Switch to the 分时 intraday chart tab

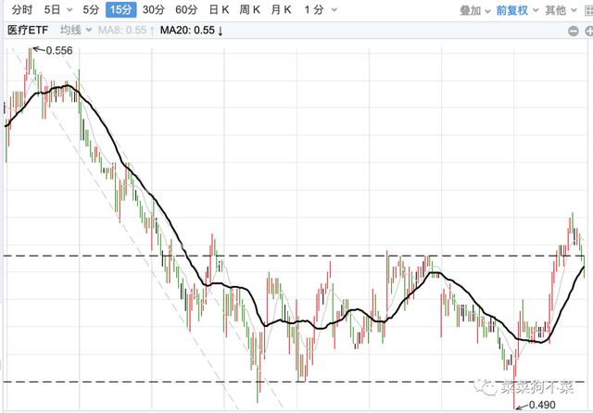(22, 10)
